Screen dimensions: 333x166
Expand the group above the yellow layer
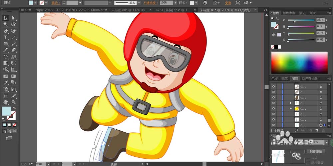[291, 103]
